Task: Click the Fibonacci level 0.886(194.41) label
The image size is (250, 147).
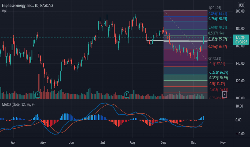Action: point(218,14)
